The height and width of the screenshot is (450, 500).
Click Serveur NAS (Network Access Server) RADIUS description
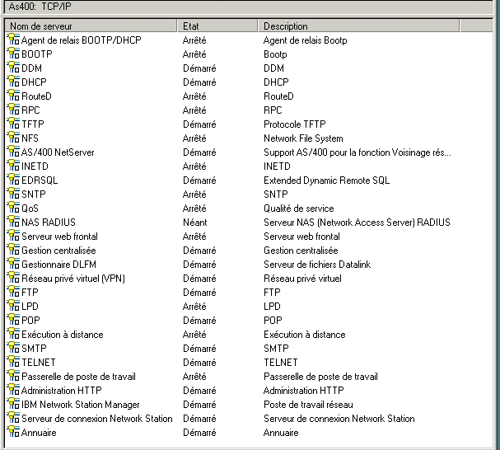coord(357,223)
